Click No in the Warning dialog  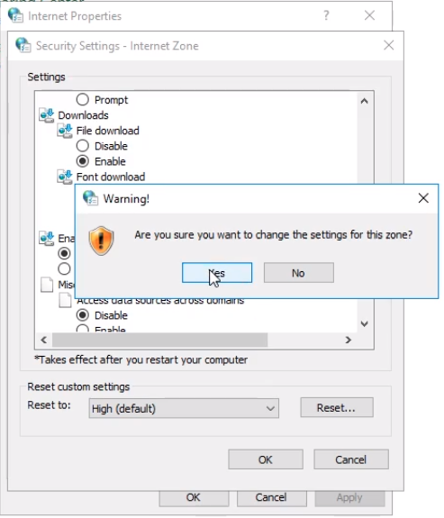point(299,273)
